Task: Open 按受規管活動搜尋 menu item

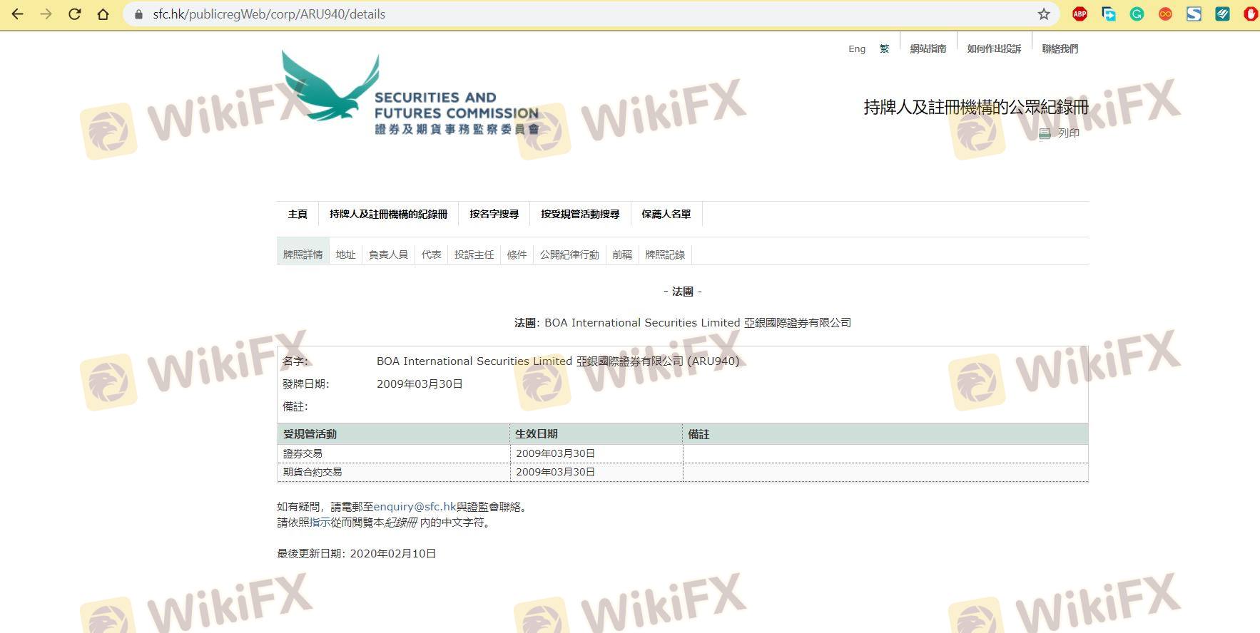Action: coord(580,214)
